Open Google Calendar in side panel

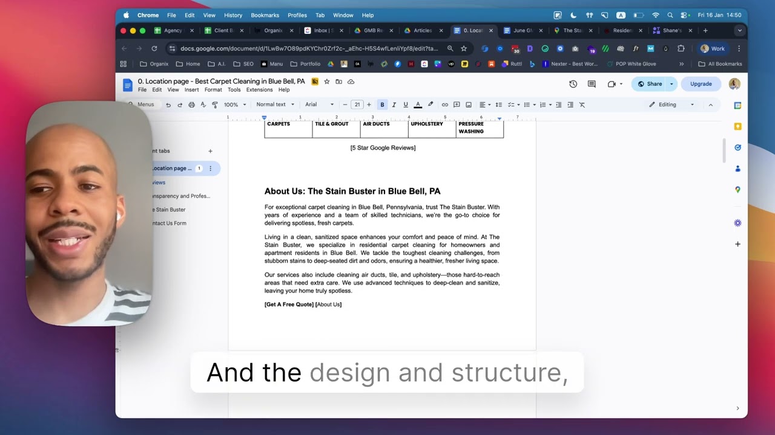(x=737, y=106)
